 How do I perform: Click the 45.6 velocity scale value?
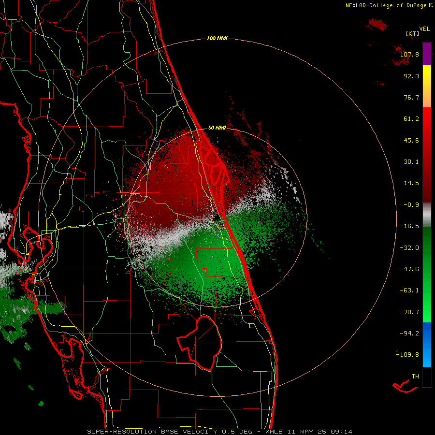pyautogui.click(x=411, y=140)
